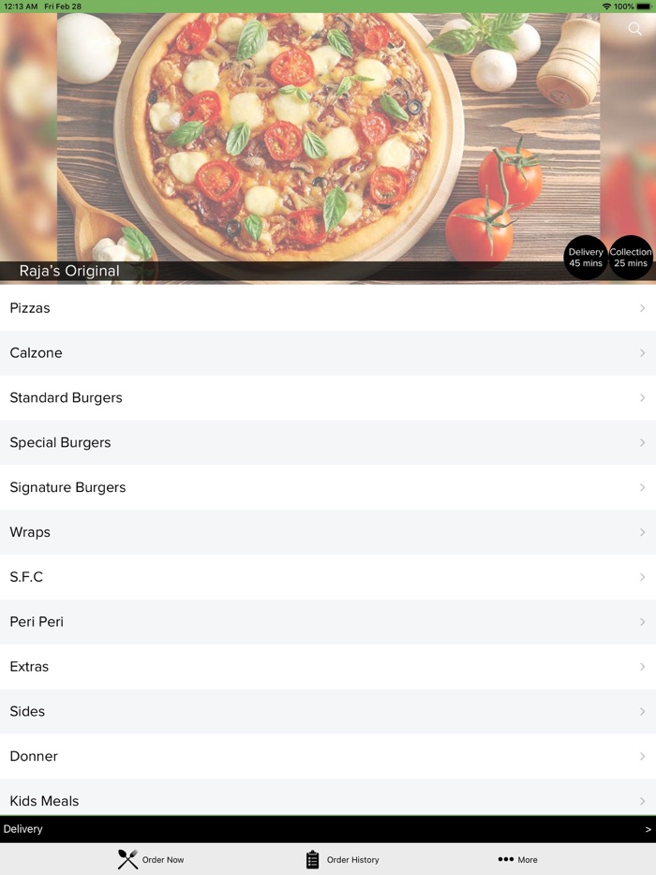The height and width of the screenshot is (875, 656).
Task: Open the Order Now fork-and-knife icon
Action: coord(127,859)
